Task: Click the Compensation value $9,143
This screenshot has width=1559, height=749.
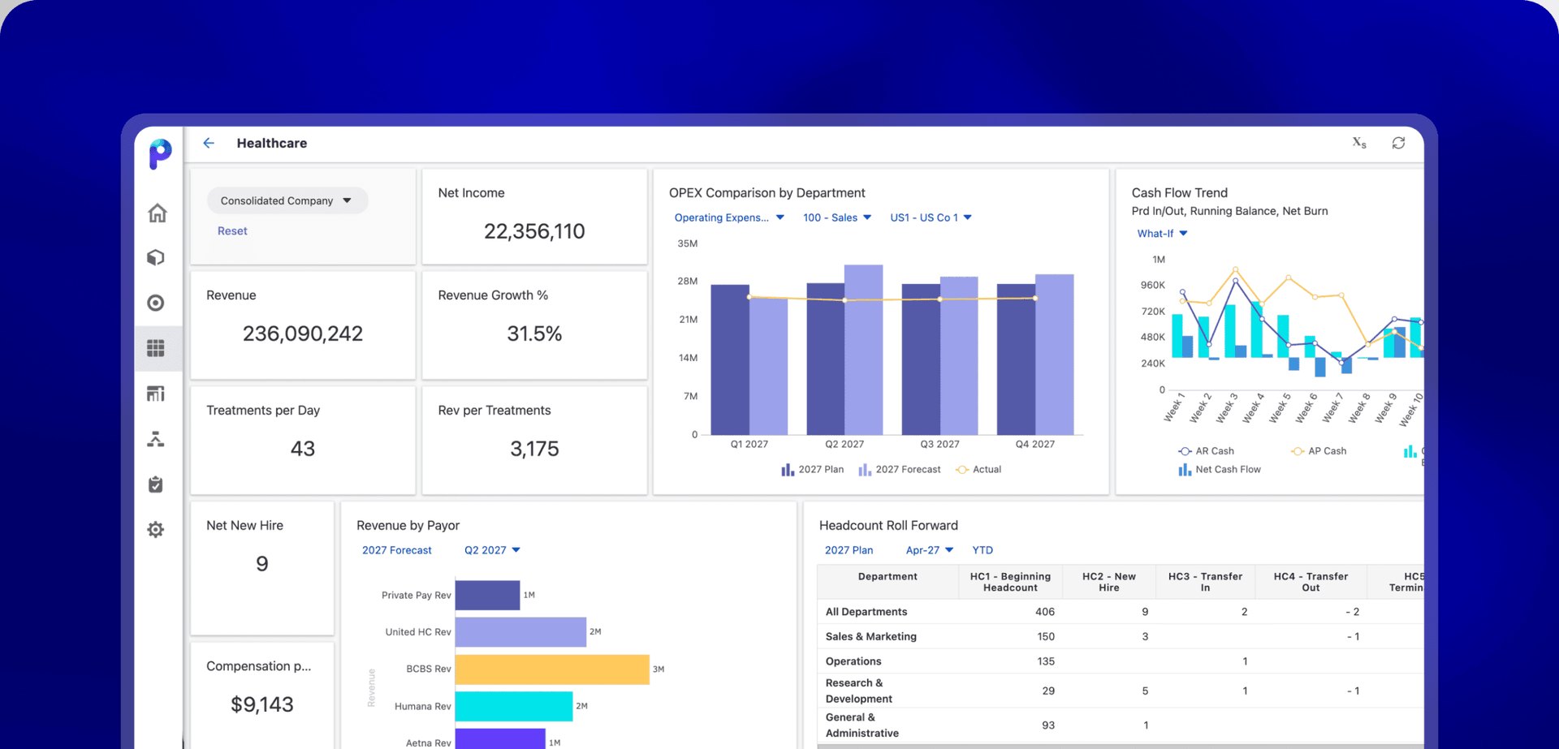Action: [262, 704]
